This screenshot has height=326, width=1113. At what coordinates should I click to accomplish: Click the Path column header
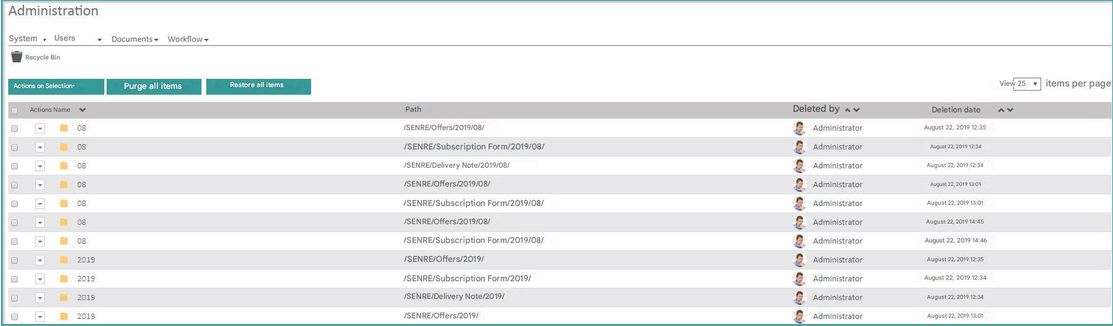pos(413,109)
